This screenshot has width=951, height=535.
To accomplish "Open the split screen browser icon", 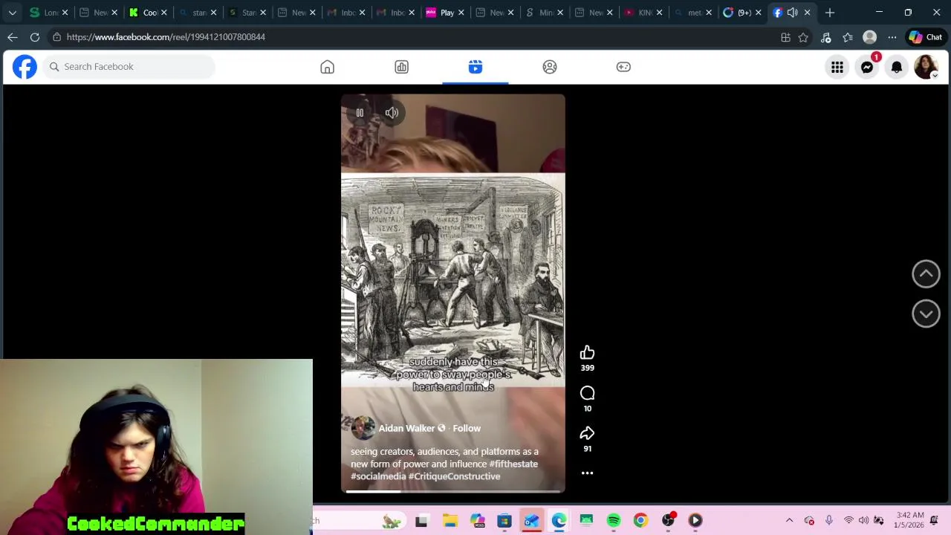I will pyautogui.click(x=785, y=37).
